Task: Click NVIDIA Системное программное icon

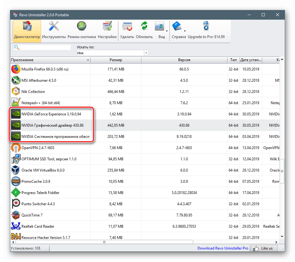Action: coord(16,137)
